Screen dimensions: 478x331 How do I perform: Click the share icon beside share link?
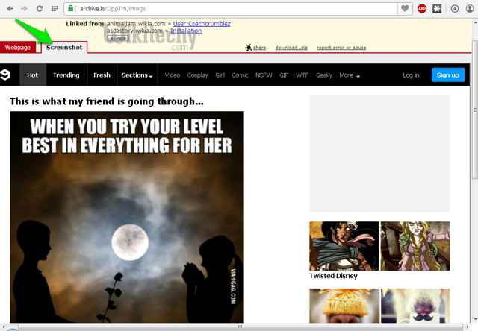tap(249, 48)
